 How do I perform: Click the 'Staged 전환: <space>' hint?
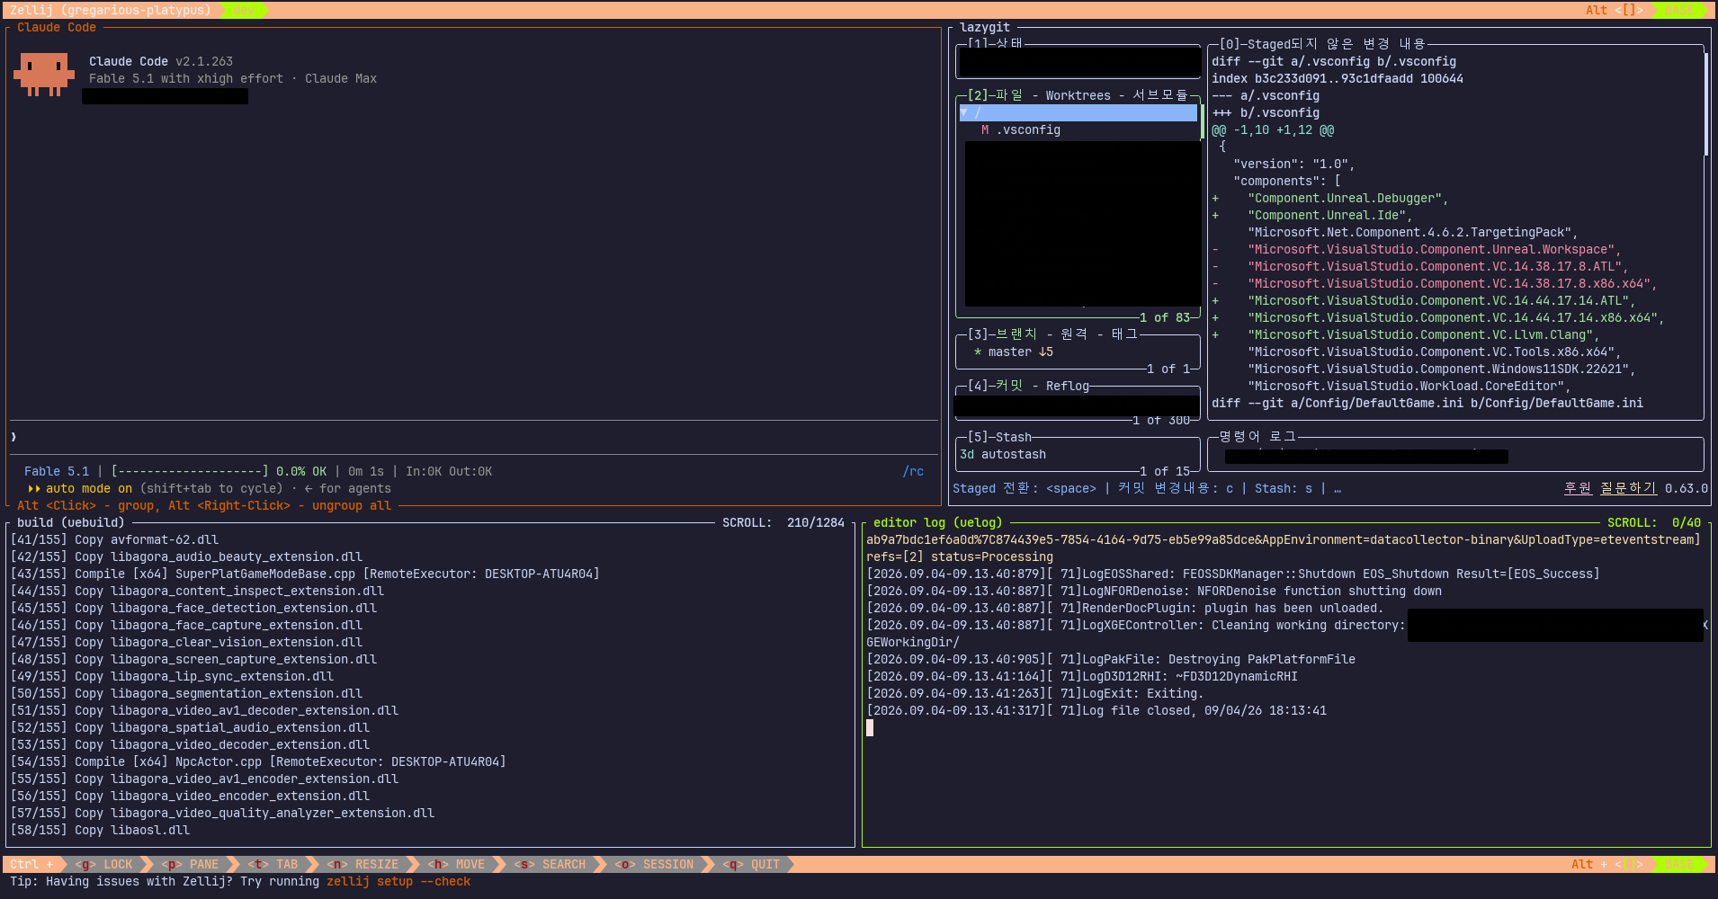[x=1025, y=489]
